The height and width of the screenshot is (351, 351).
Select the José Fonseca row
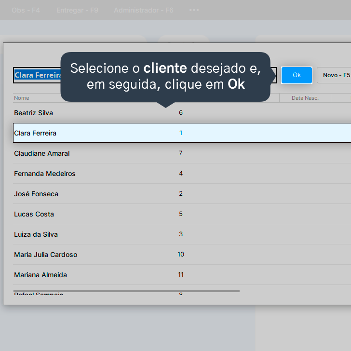pos(182,194)
